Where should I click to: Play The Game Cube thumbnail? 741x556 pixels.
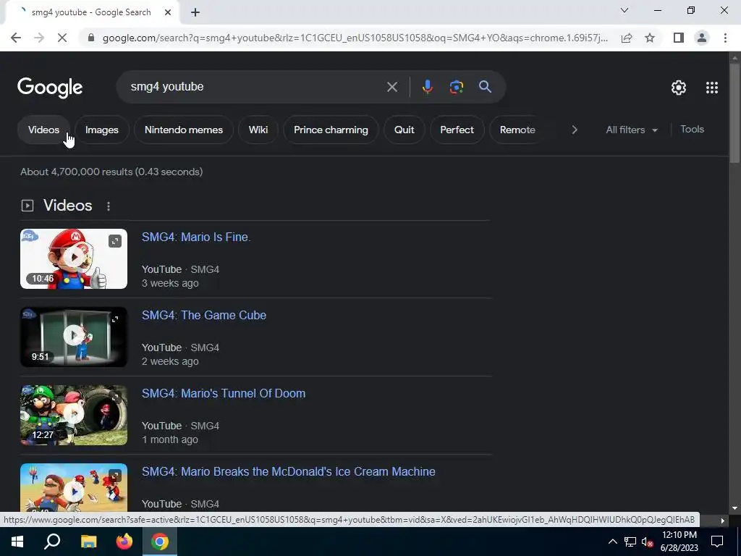click(x=74, y=337)
